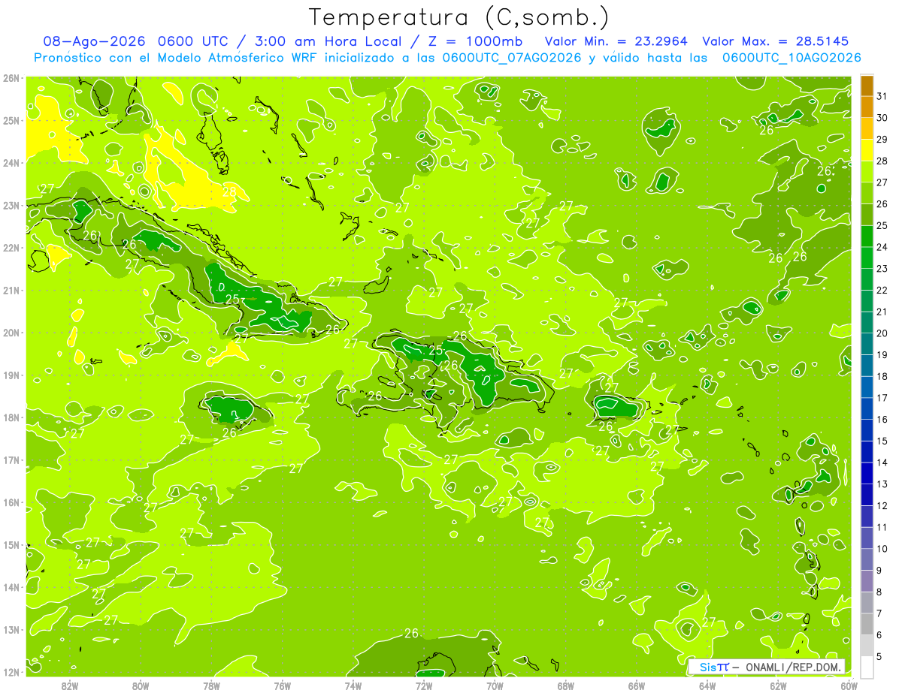The width and height of the screenshot is (902, 696).
Task: Click the 13N latitude label
Action: click(11, 629)
